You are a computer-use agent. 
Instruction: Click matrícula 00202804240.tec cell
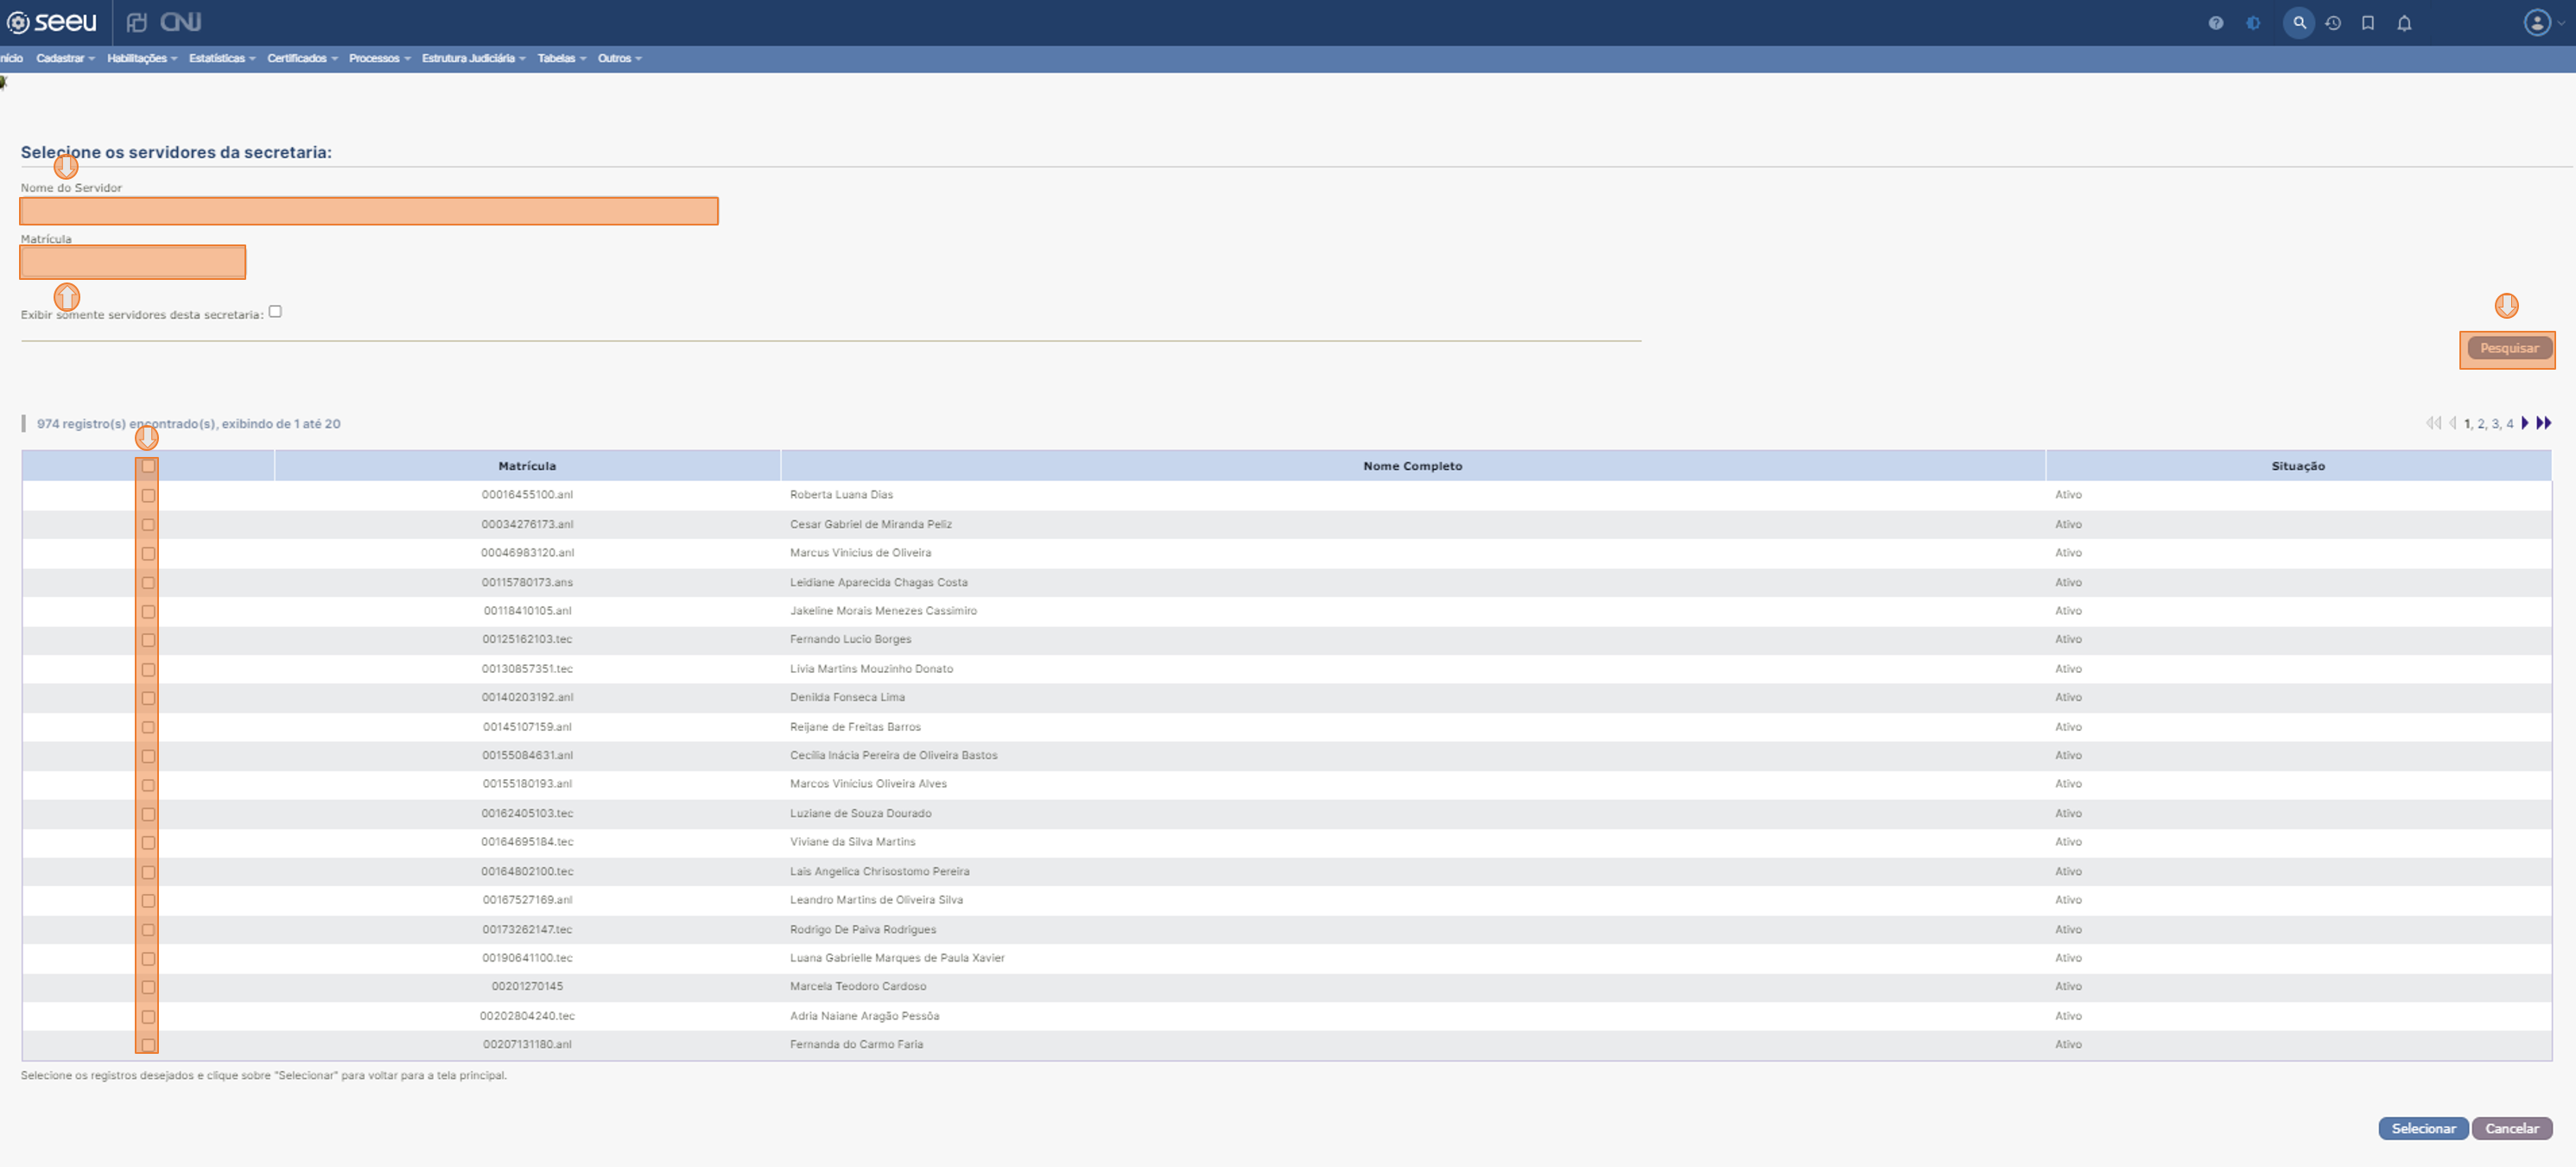[527, 1016]
